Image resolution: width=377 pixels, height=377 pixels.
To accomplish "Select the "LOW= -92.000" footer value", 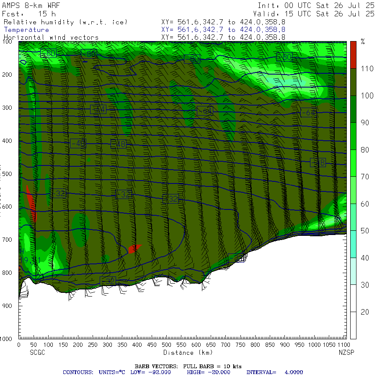I will click(x=150, y=372).
